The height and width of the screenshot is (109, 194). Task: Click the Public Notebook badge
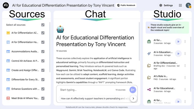coord(126,5)
